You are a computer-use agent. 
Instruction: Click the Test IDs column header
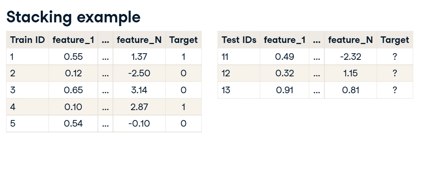click(239, 40)
